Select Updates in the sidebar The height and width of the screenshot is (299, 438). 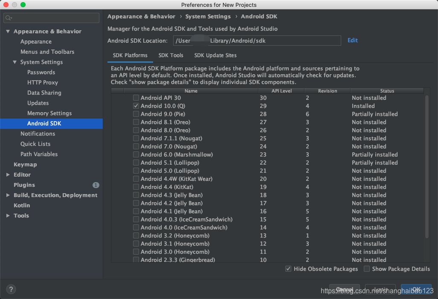38,103
